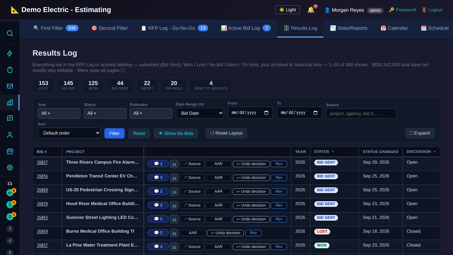Open the Date Range On Bid Date dropdown
Image resolution: width=453 pixels, height=255 pixels.
point(200,113)
